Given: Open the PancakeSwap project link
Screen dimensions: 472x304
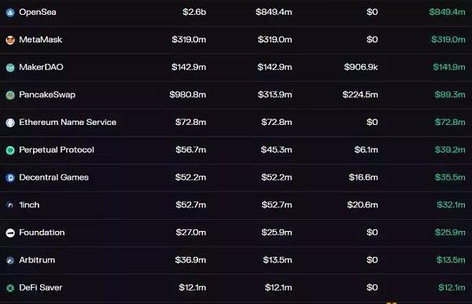Looking at the screenshot, I should [x=47, y=95].
